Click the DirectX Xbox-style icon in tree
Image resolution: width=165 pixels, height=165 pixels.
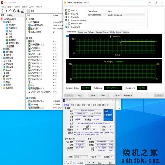4,70
